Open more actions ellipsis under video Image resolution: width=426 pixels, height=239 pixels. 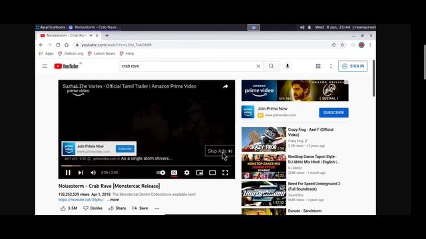(x=157, y=208)
